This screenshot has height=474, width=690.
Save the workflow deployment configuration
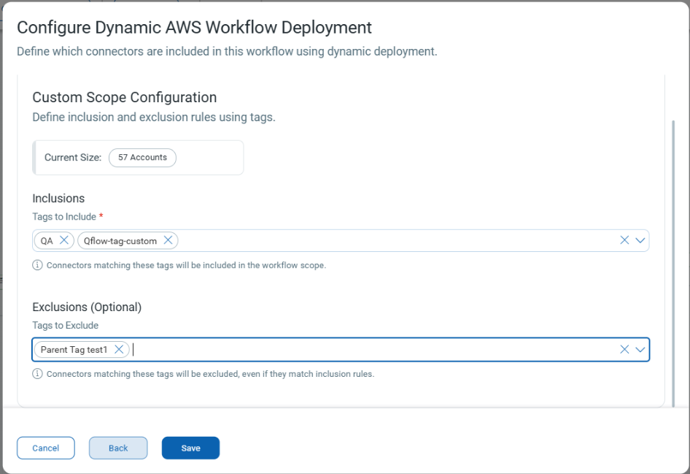(x=190, y=448)
